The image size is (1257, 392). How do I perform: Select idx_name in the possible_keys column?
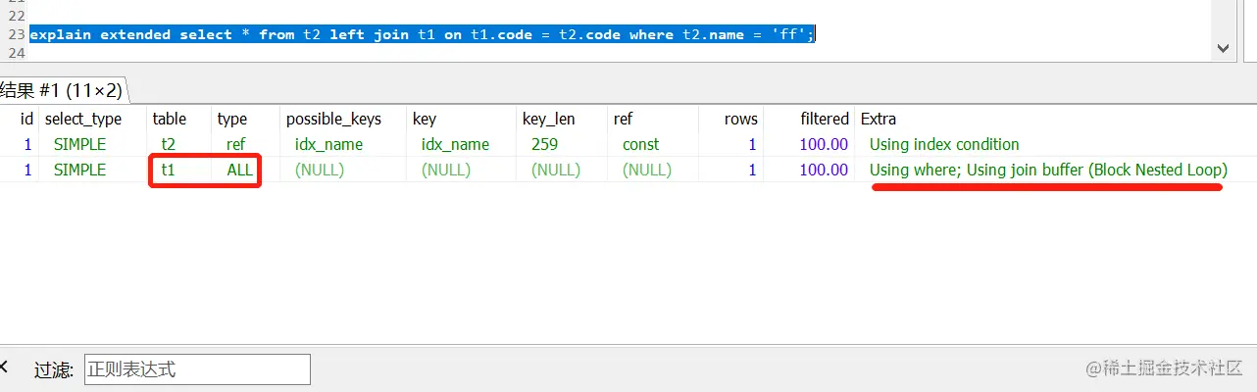(328, 144)
